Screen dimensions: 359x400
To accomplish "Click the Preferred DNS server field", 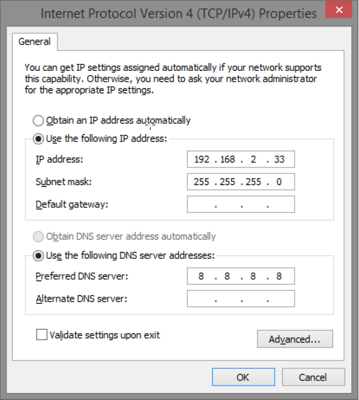I will point(241,276).
